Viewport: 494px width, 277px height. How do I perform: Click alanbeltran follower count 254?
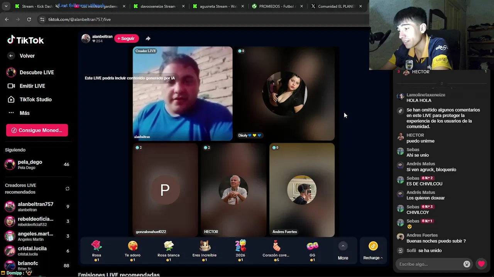coord(97,41)
